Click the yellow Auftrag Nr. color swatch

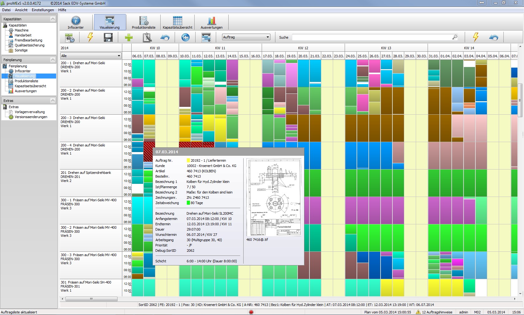(188, 160)
